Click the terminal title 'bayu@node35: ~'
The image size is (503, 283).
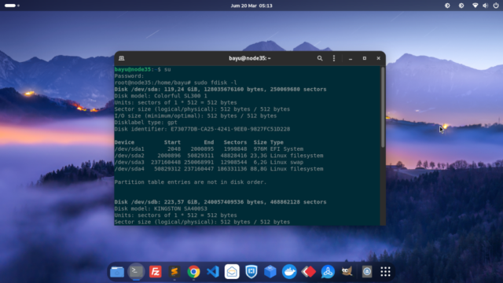[x=250, y=58]
